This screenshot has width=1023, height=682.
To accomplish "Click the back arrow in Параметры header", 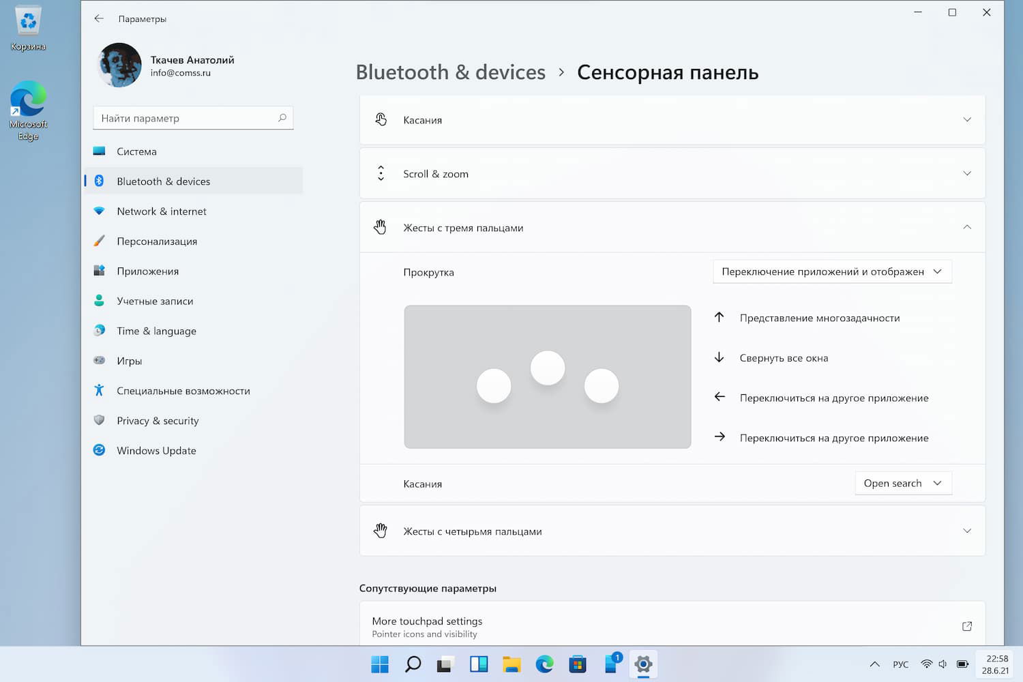I will [99, 18].
